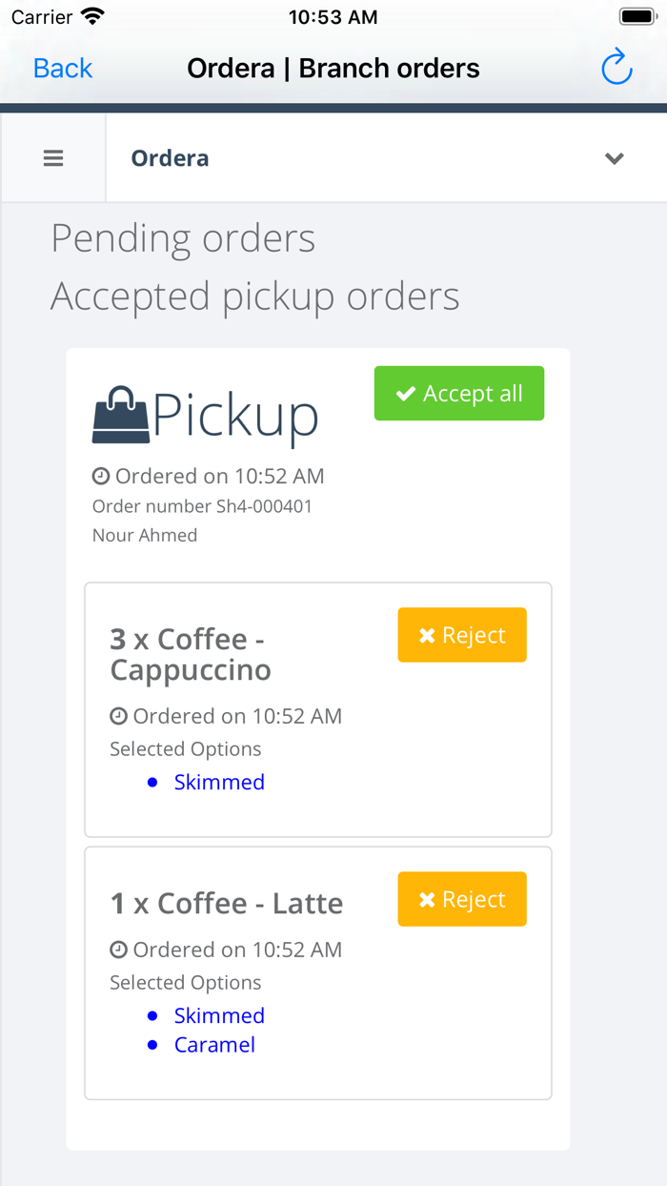This screenshot has width=667, height=1186.
Task: Tap the clock icon beside Pickup order time
Action: click(x=101, y=476)
